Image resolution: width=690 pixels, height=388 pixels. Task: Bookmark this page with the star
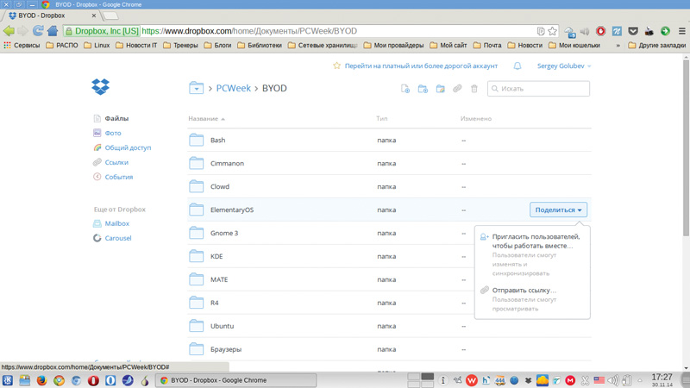click(552, 31)
